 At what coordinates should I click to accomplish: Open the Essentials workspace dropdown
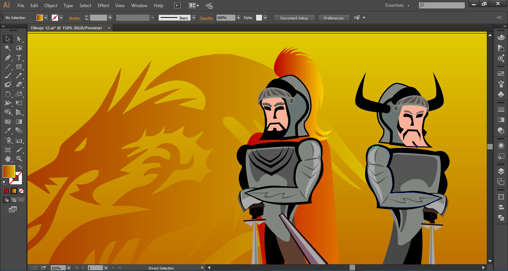[x=398, y=6]
